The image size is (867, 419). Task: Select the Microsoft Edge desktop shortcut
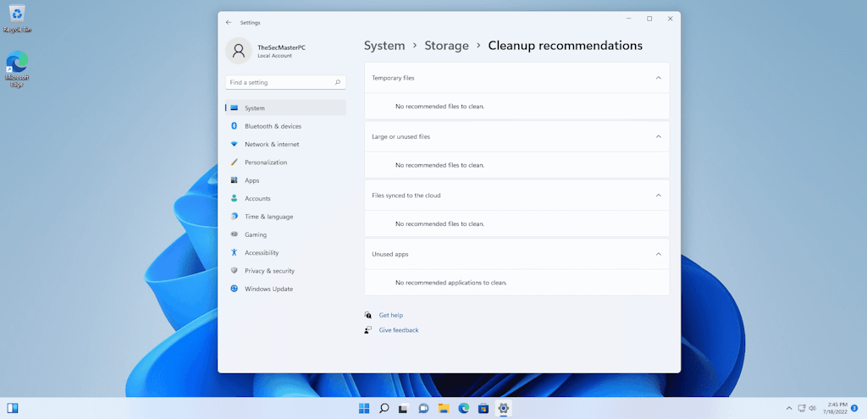(x=17, y=69)
